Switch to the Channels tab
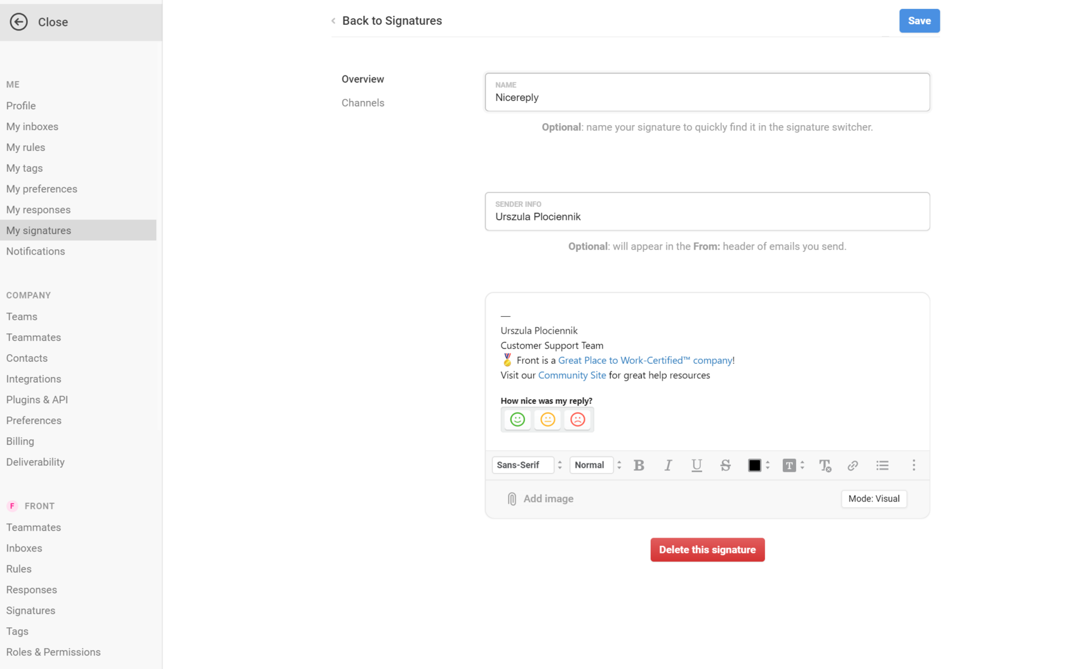 pyautogui.click(x=363, y=103)
